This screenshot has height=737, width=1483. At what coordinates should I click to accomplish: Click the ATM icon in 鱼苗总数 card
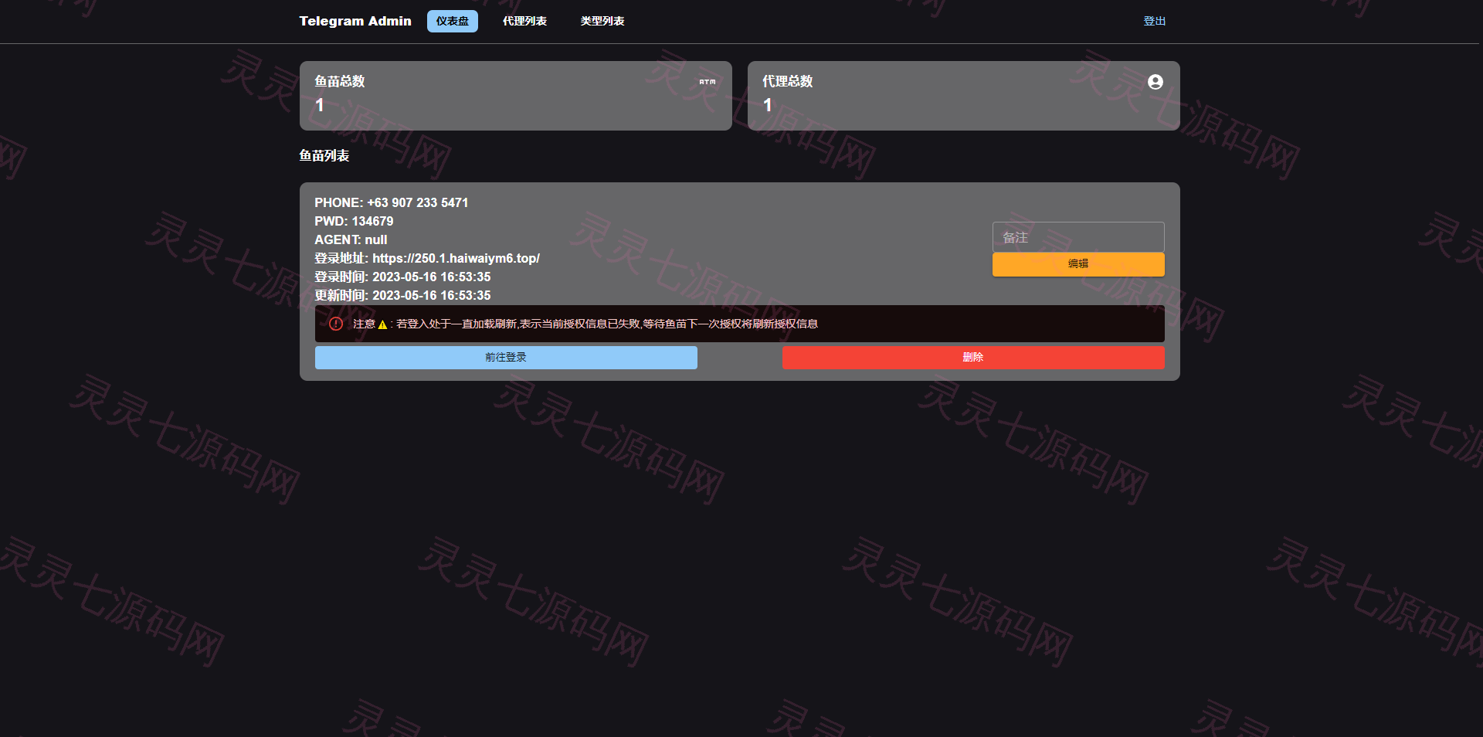(x=708, y=82)
